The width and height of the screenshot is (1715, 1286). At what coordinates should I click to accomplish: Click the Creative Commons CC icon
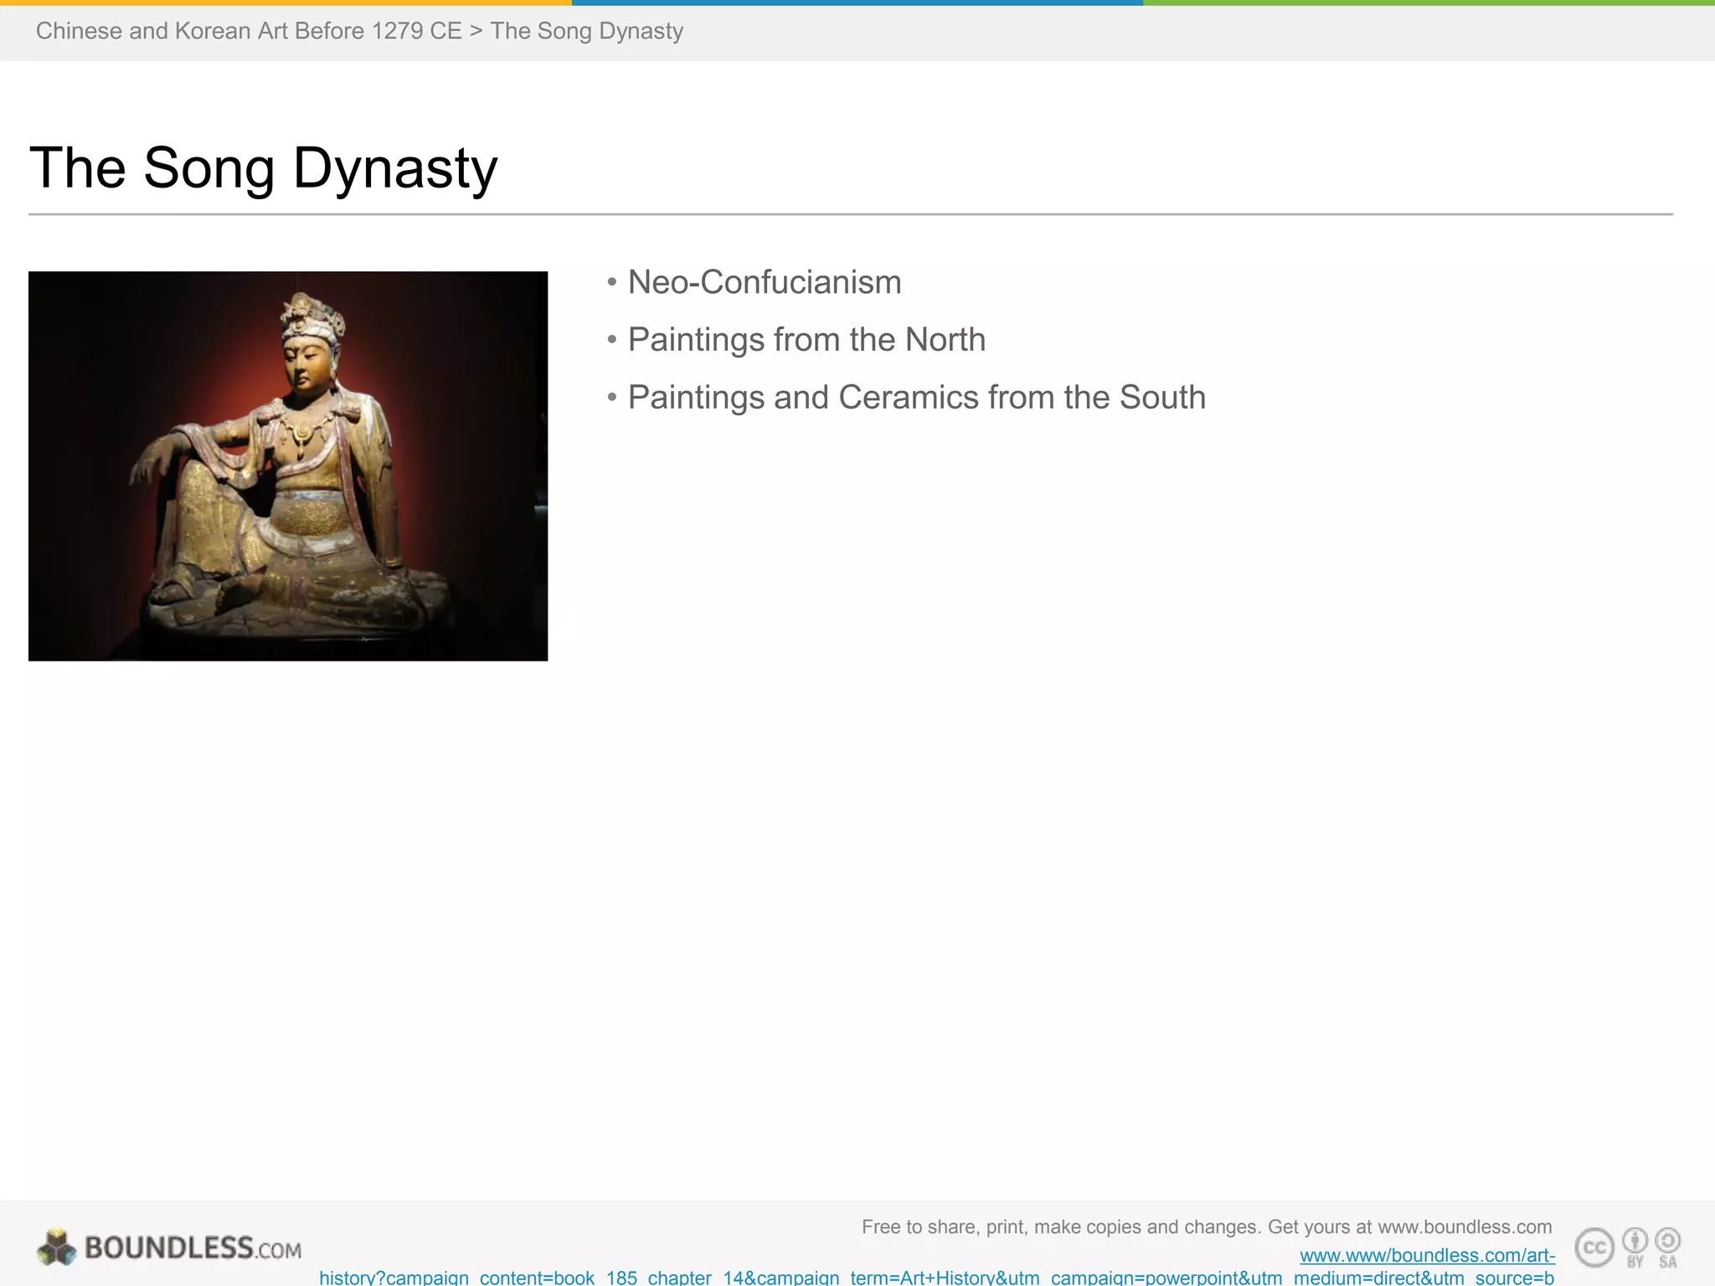tap(1594, 1248)
